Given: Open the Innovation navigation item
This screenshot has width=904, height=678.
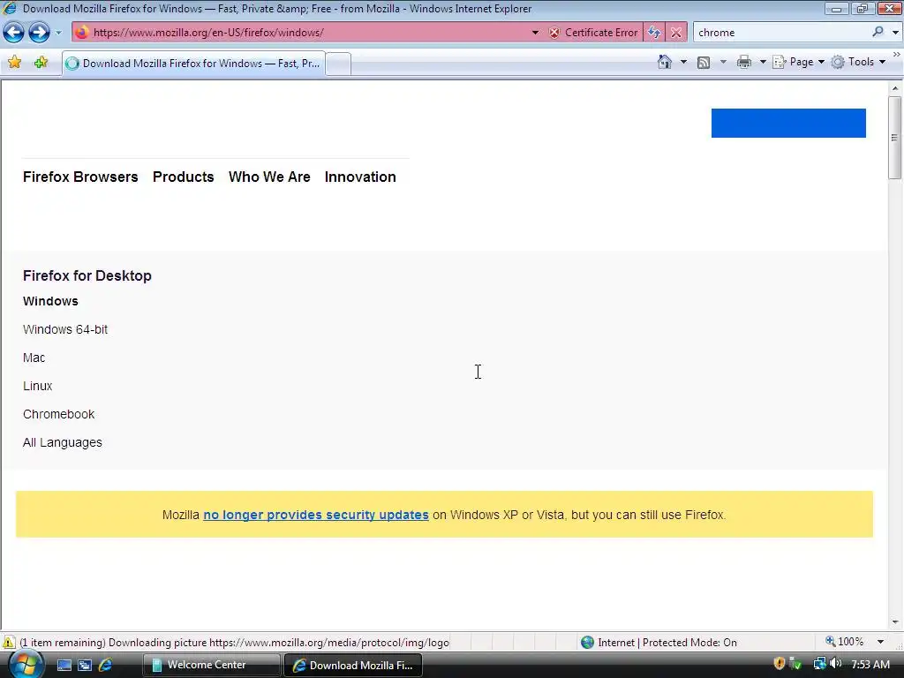Looking at the screenshot, I should click(360, 177).
